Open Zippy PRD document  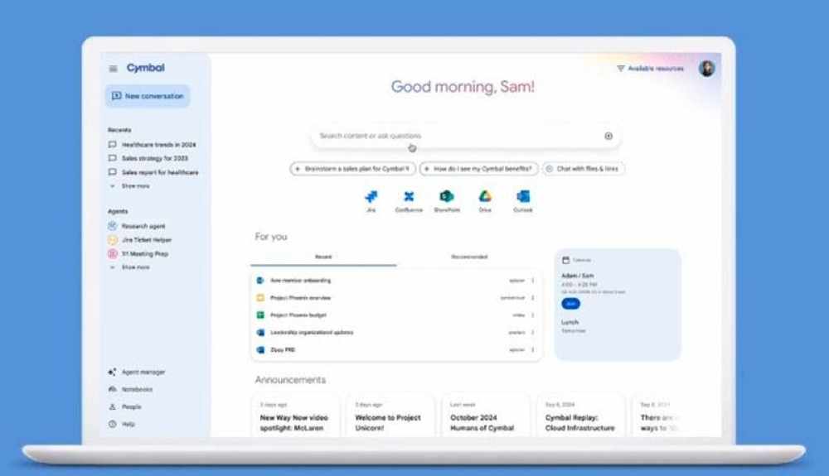283,350
